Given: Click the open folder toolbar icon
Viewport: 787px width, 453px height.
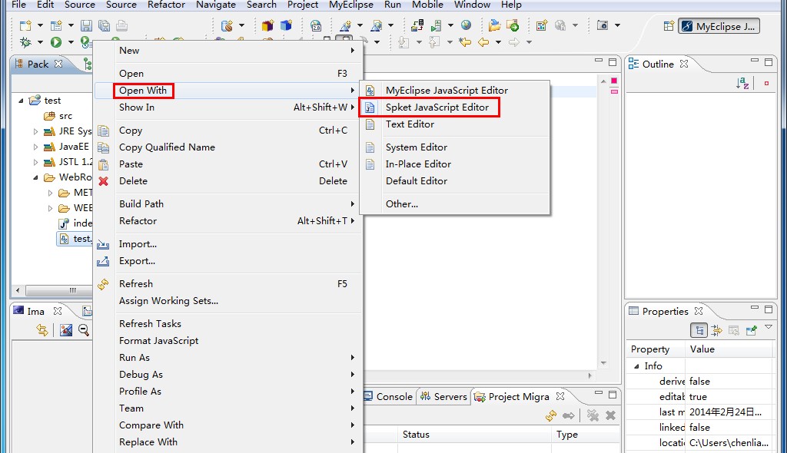Looking at the screenshot, I should pyautogui.click(x=494, y=25).
